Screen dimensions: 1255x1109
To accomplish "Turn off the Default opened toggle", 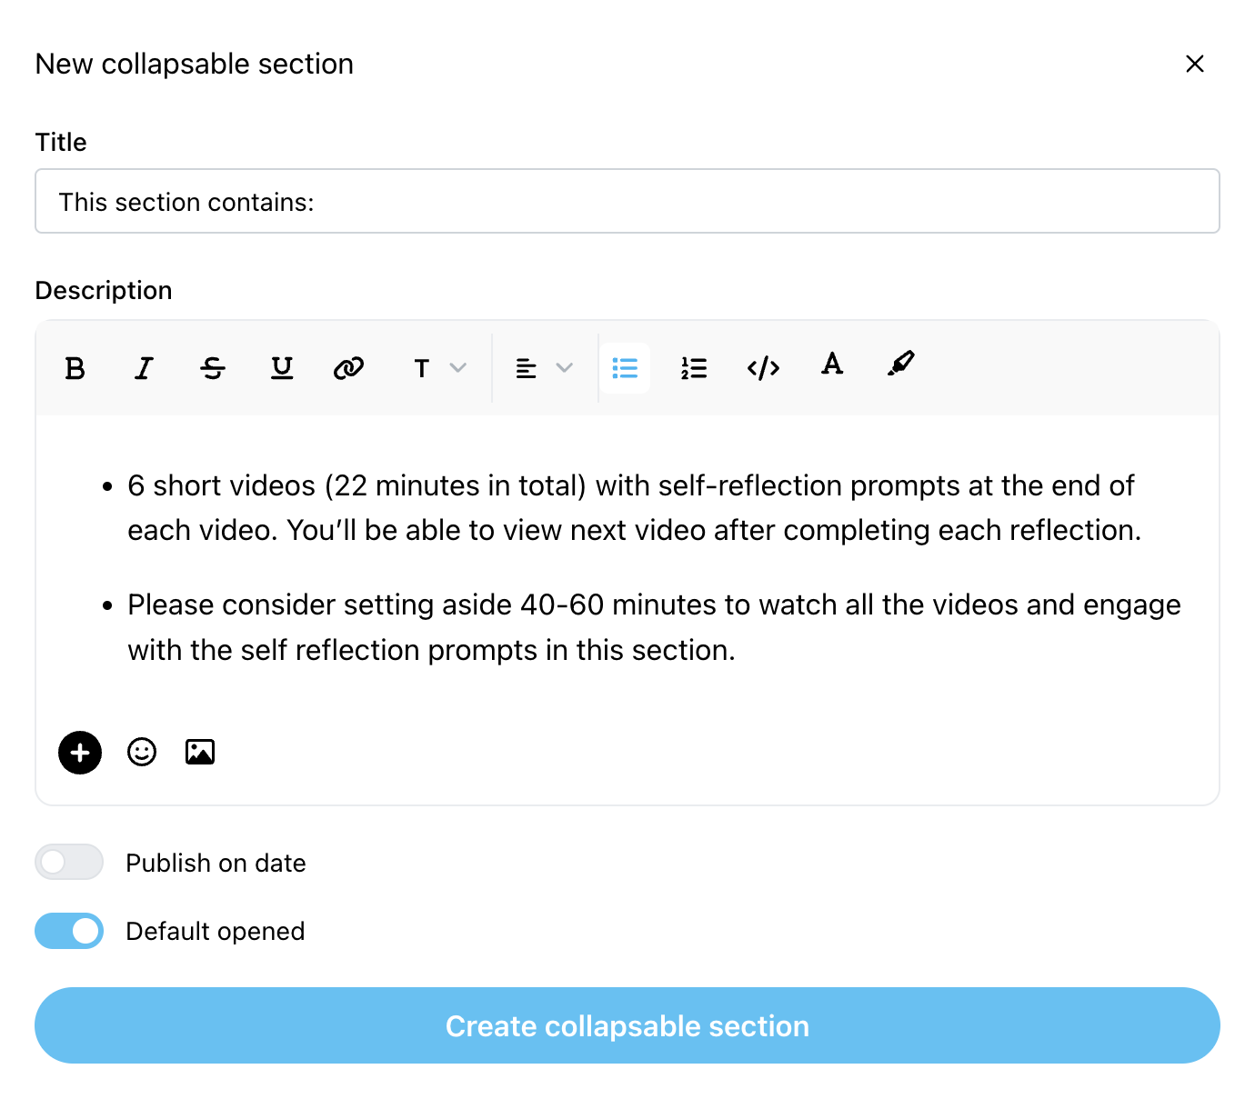I will [x=69, y=931].
